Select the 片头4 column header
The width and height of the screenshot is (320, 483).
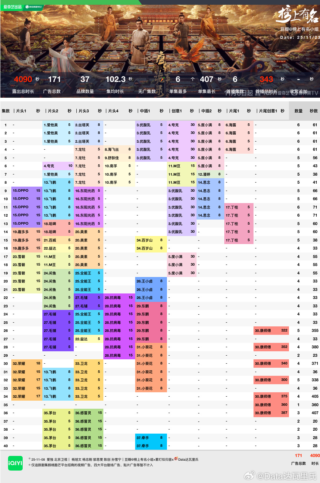[x=113, y=111]
